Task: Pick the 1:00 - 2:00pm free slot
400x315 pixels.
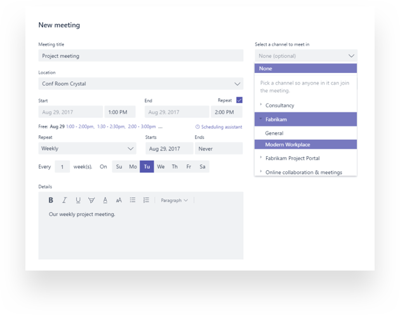Action: point(80,126)
